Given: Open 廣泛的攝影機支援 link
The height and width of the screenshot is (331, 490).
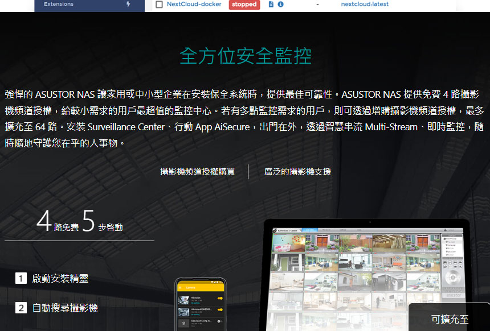Looking at the screenshot, I should click(297, 172).
